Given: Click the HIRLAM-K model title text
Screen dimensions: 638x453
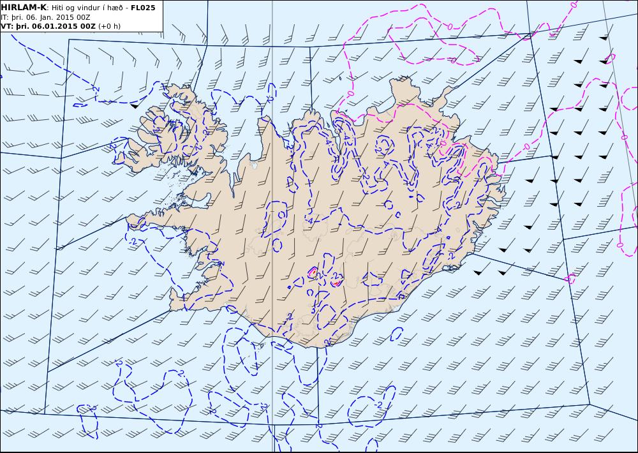Looking at the screenshot, I should pyautogui.click(x=24, y=8).
